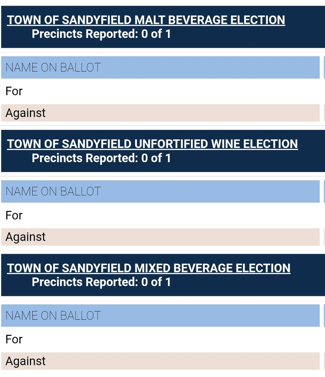Click Precincts Reported under Unfortified Wine Election
The height and width of the screenshot is (377, 325).
coord(101,158)
